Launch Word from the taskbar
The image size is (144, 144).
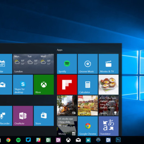[108, 140]
